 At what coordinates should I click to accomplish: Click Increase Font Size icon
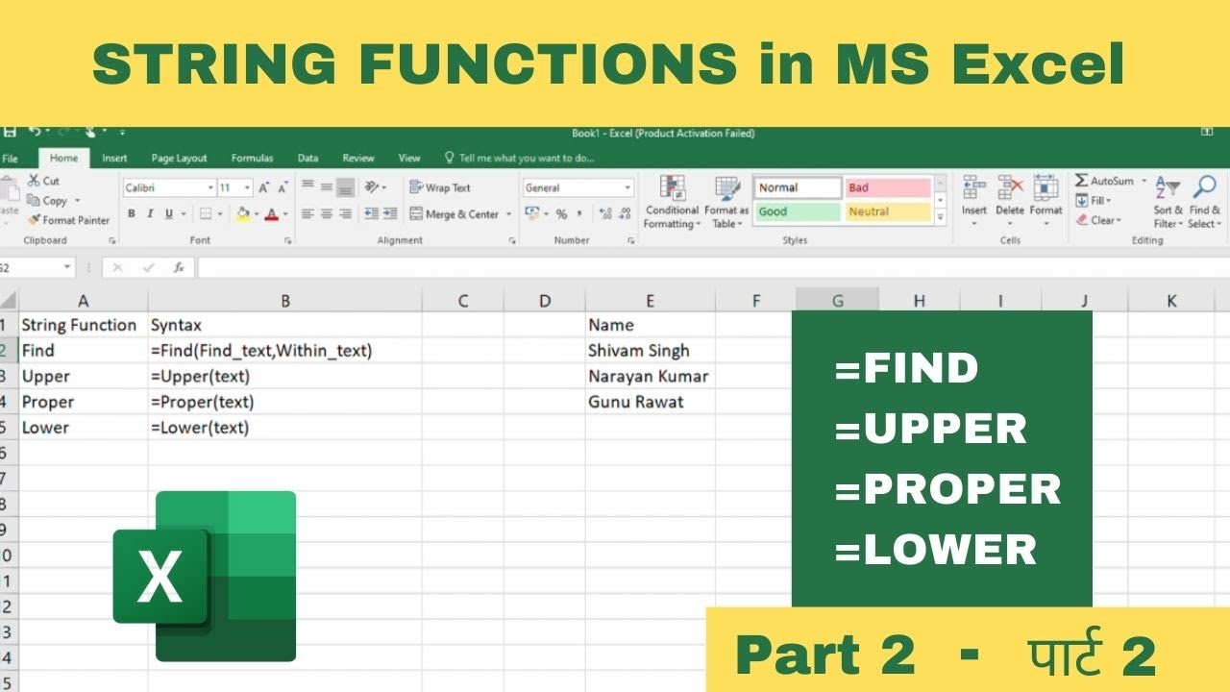(x=264, y=187)
